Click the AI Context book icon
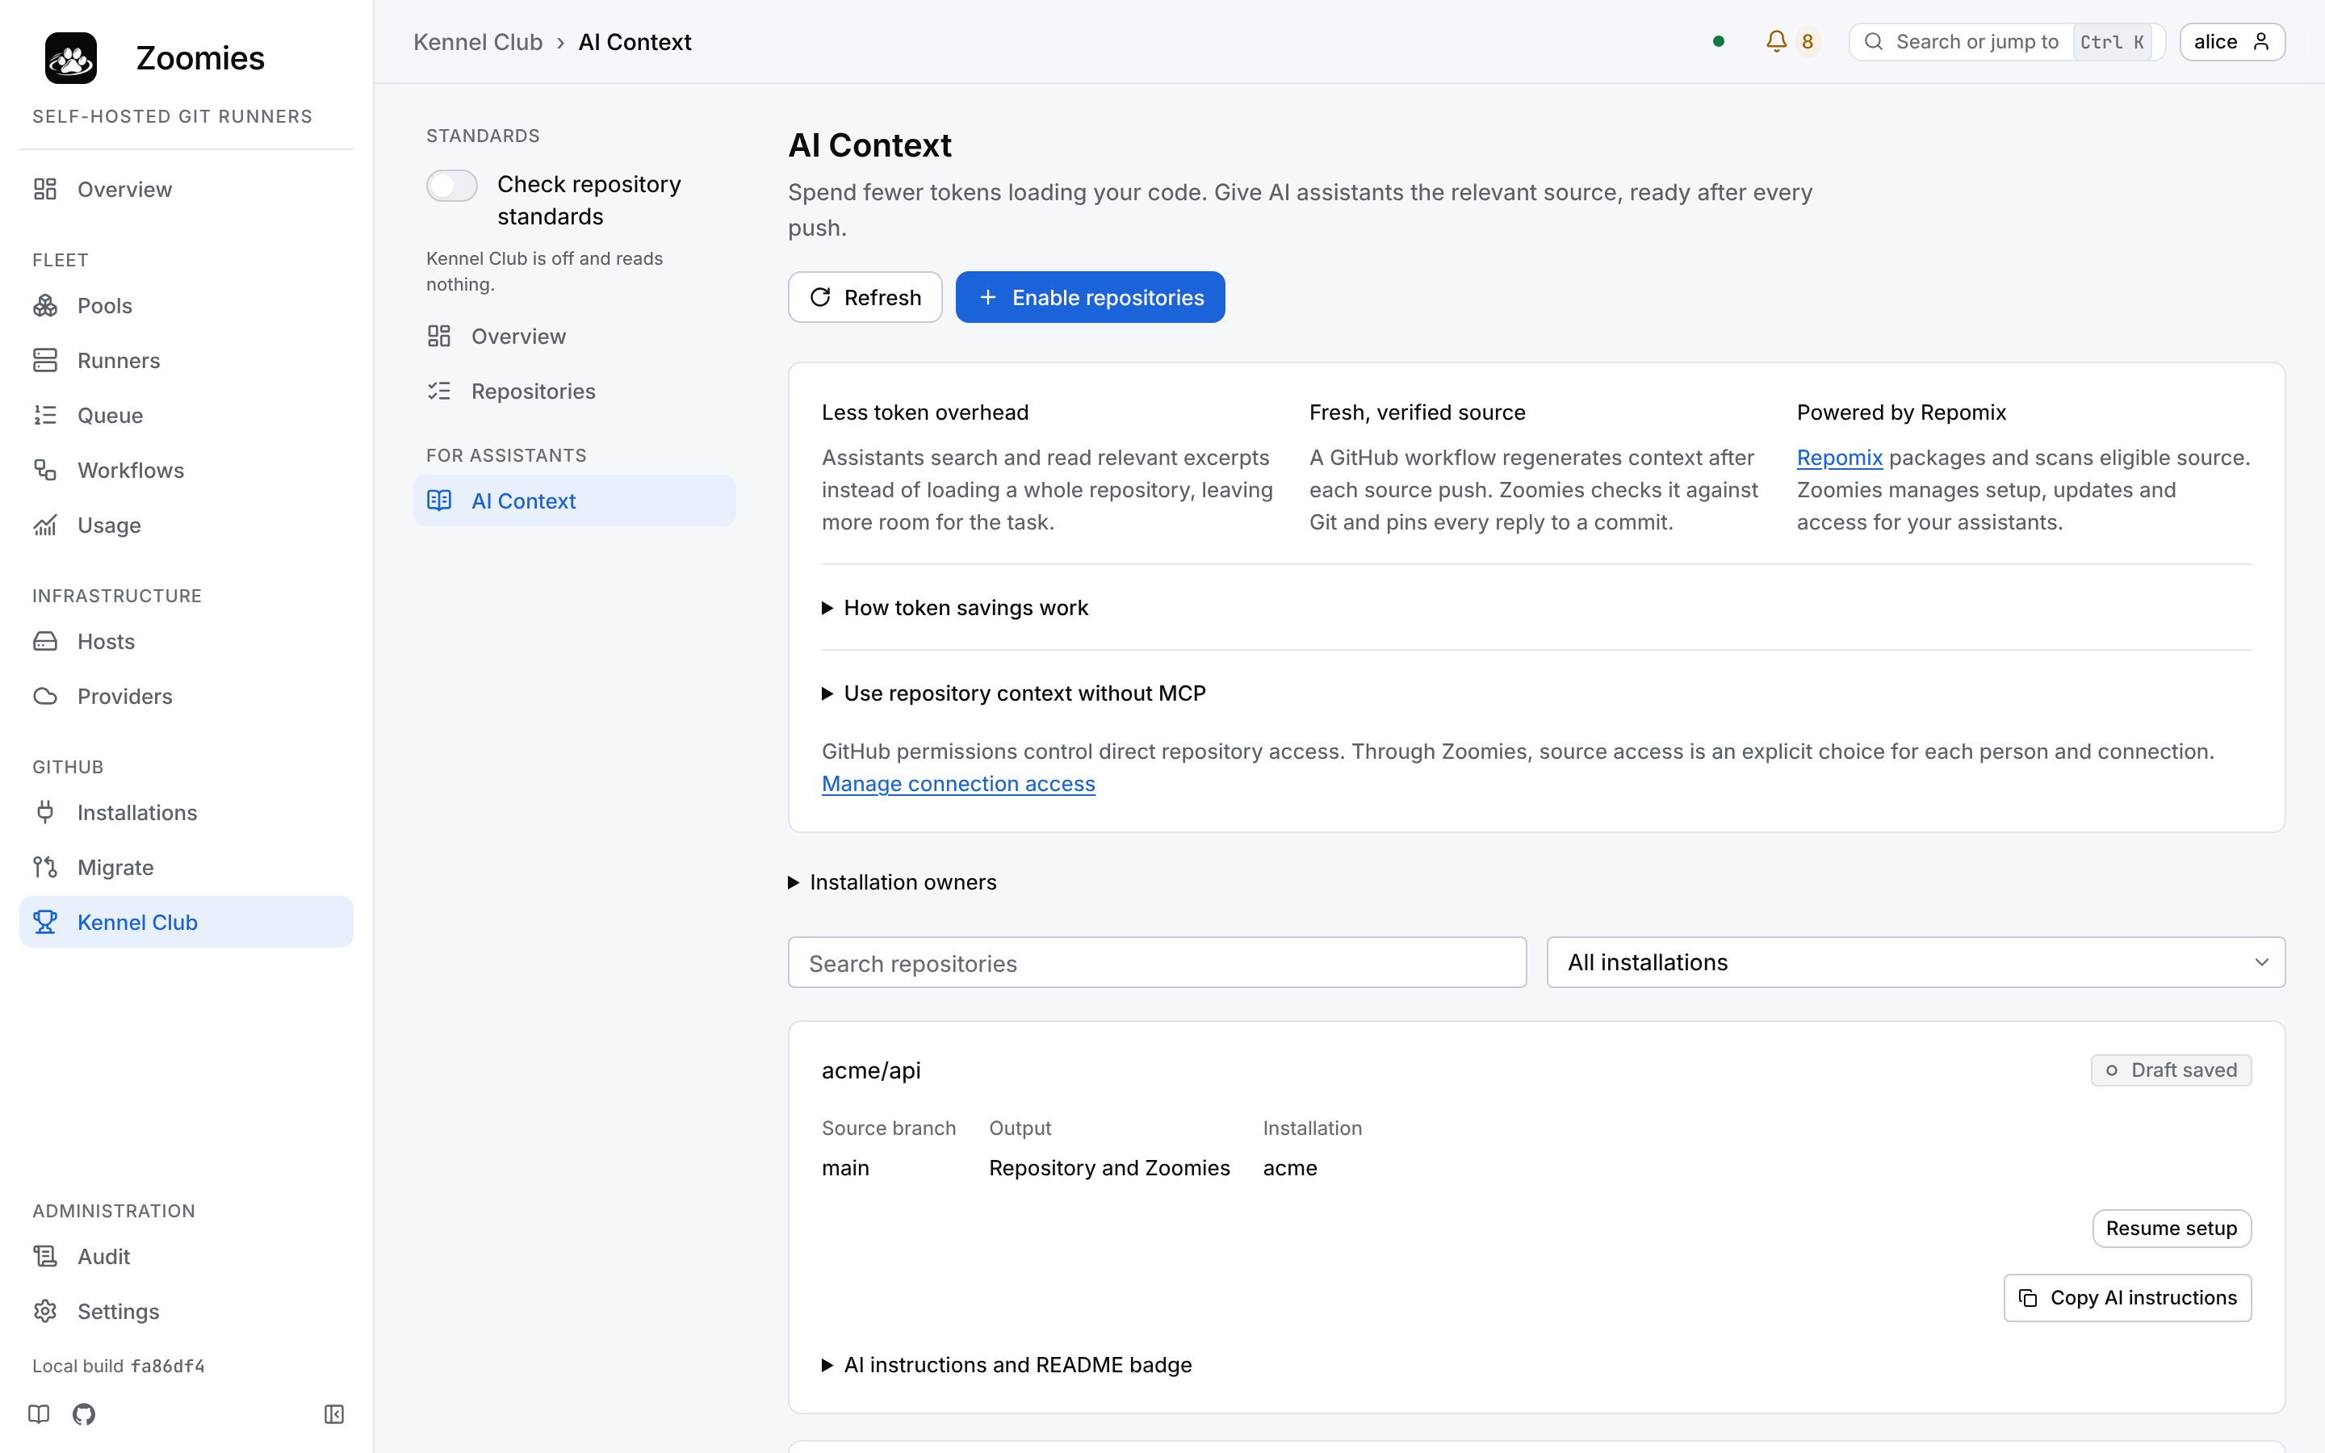Screen dimensions: 2325x1453 click(439, 500)
